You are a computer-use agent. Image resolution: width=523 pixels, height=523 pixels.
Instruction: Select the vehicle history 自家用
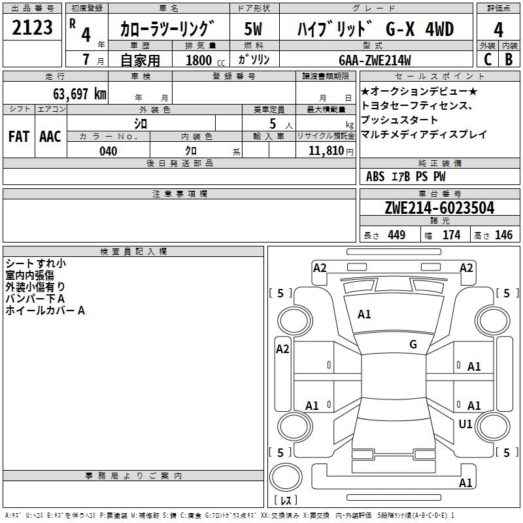140,60
